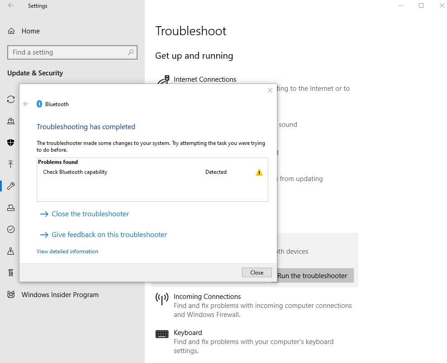The width and height of the screenshot is (447, 363).
Task: Click the search magnifier in Find a setting
Action: coord(131,52)
